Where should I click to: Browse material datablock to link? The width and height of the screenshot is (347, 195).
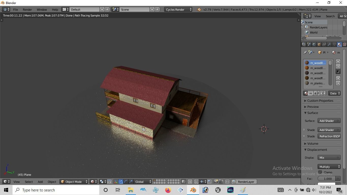coord(306,93)
